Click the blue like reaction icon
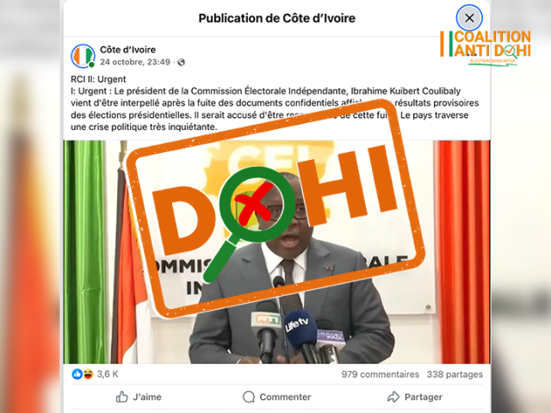This screenshot has width=551, height=413. pyautogui.click(x=77, y=374)
